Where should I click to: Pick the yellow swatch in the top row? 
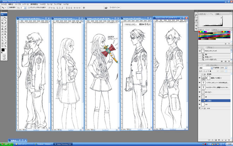[x=201, y=32]
